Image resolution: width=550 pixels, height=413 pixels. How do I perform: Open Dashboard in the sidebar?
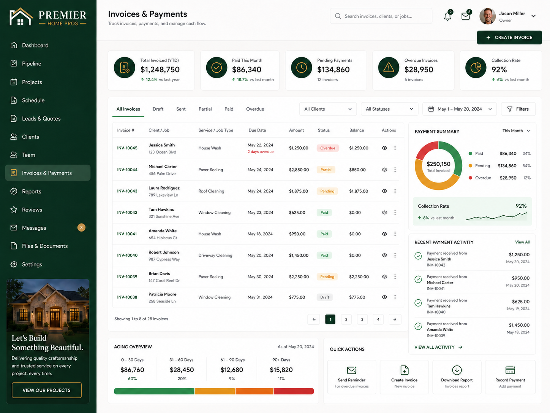click(x=48, y=45)
